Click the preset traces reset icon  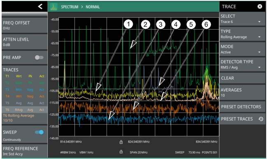261,119
